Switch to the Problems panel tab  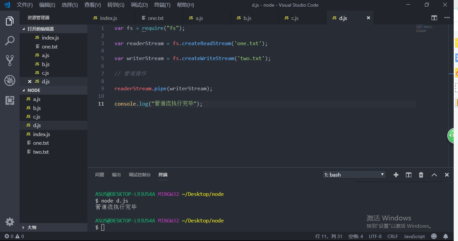100,175
